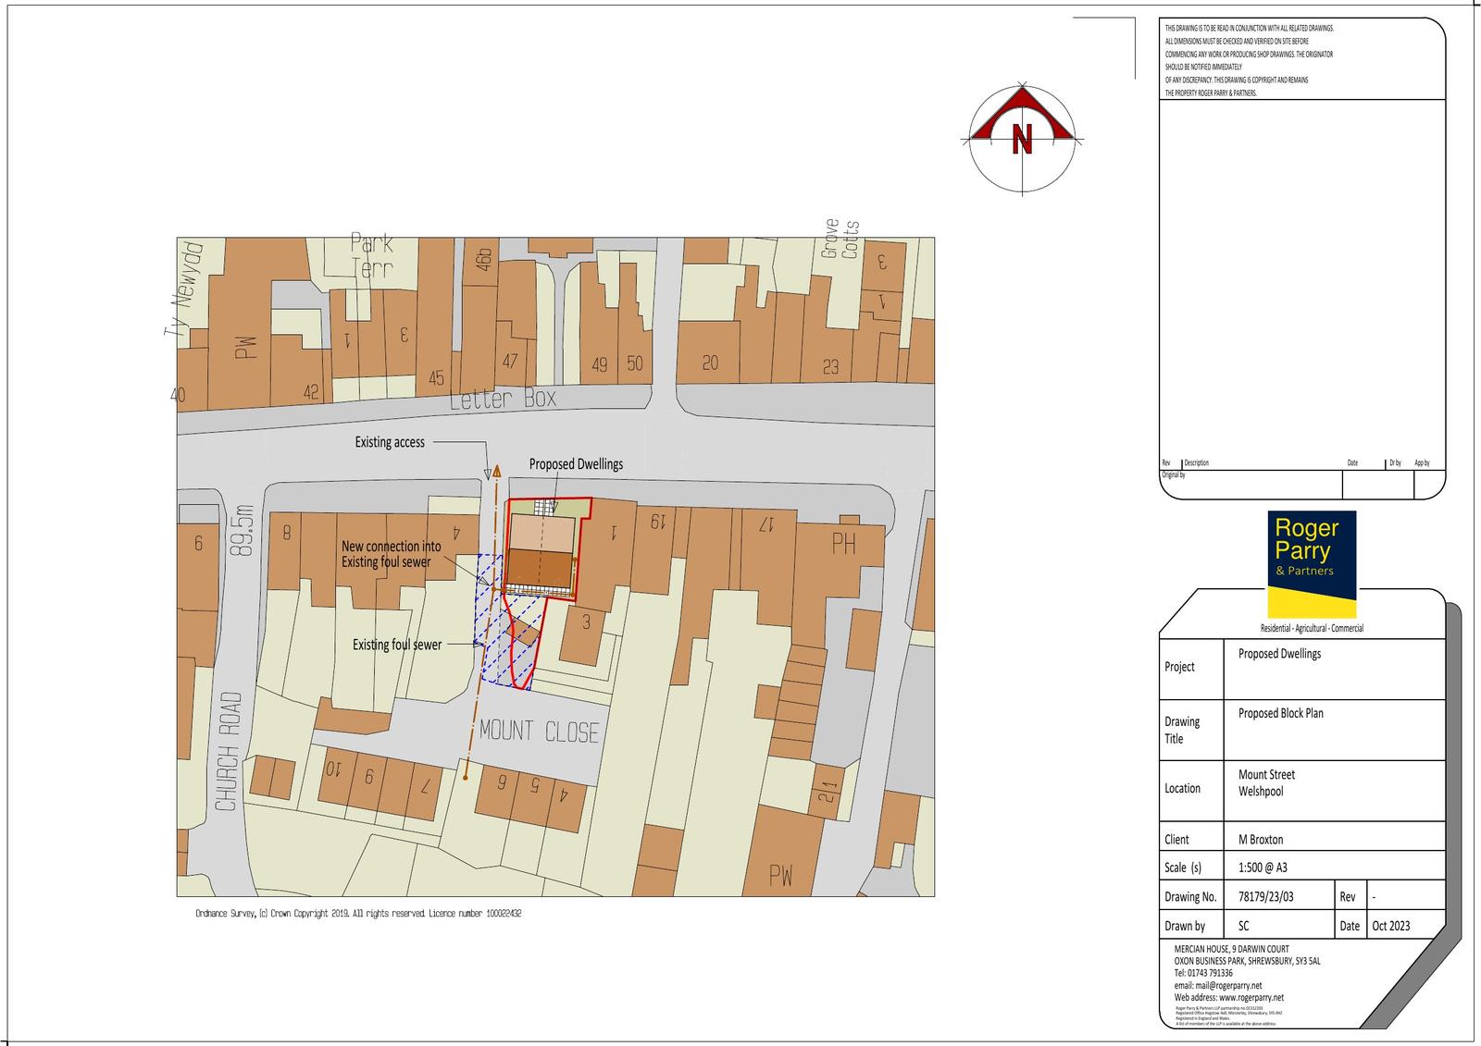1481x1046 pixels.
Task: Click the PH building label on the map
Action: (843, 543)
